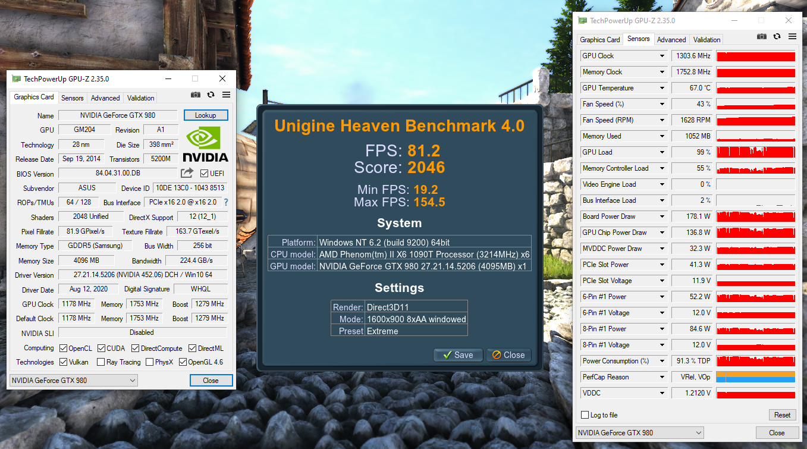
Task: Enable the PhysX checkbox
Action: click(x=149, y=362)
